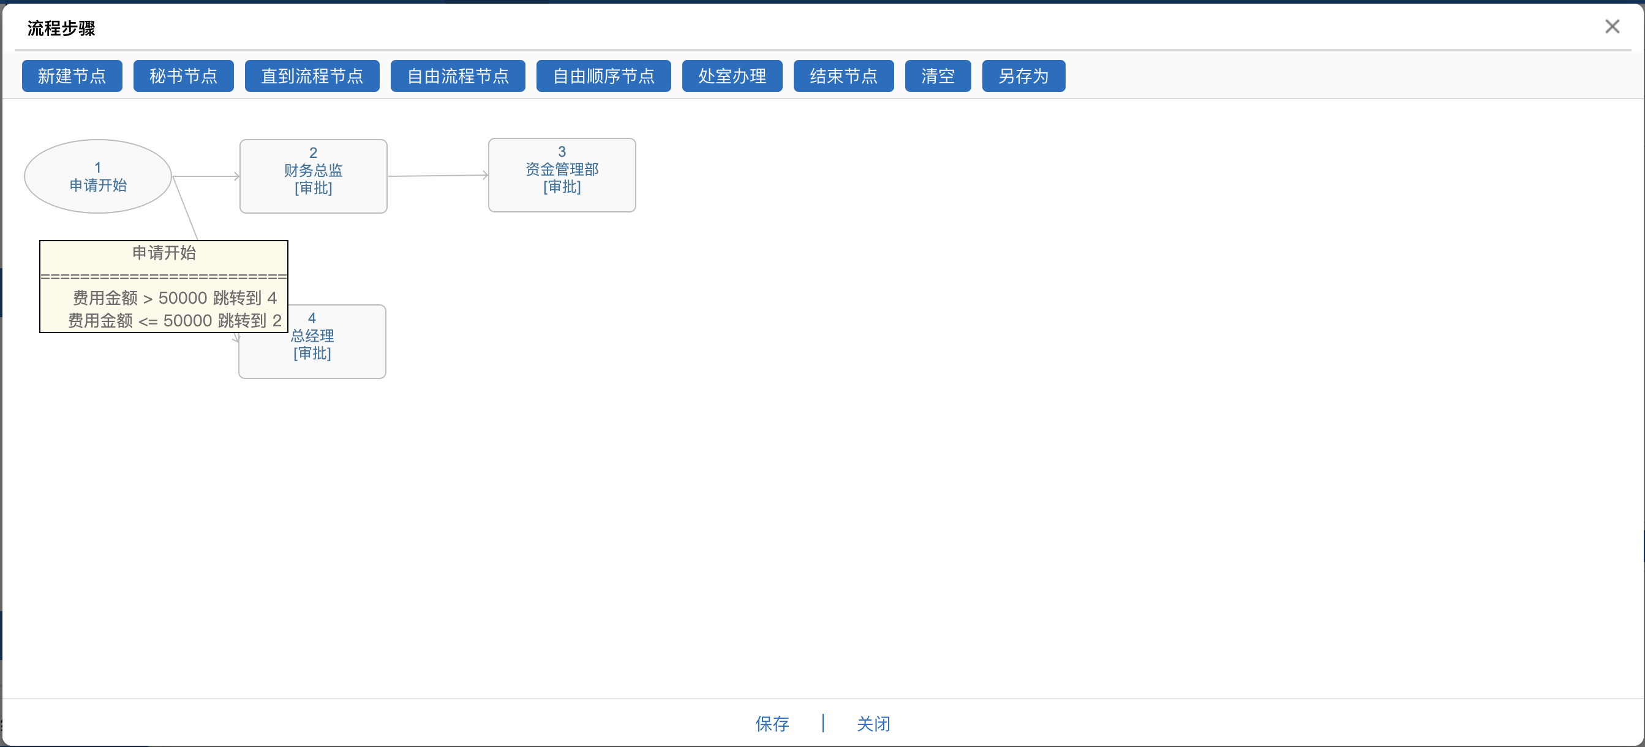The image size is (1645, 747).
Task: Click the 保存 link at bottom
Action: pyautogui.click(x=772, y=723)
